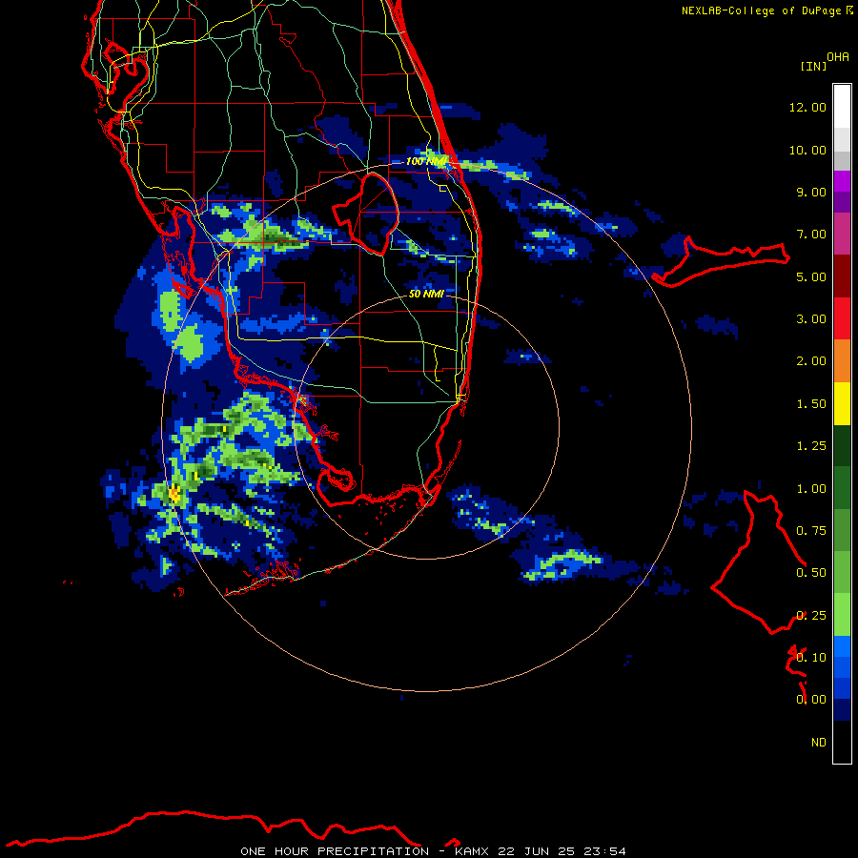Viewport: 858px width, 858px height.
Task: Click the 3.00 legend value
Action: click(x=811, y=319)
